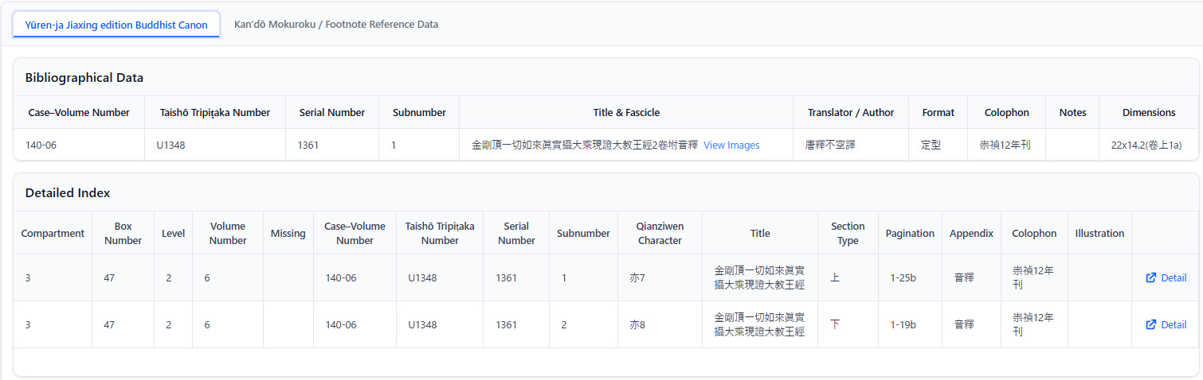
Task: Select the 亦7 Qianziwen character cell
Action: tap(637, 278)
